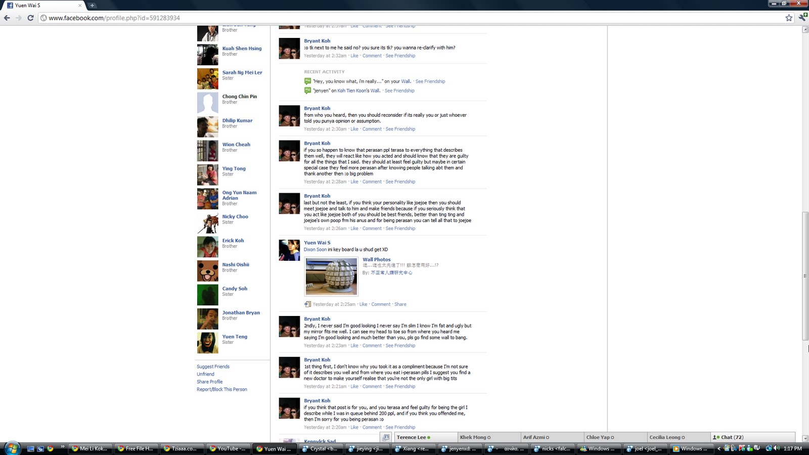Click See Friendship on 2:21am post
Screen dimensions: 809x455
pyautogui.click(x=400, y=386)
